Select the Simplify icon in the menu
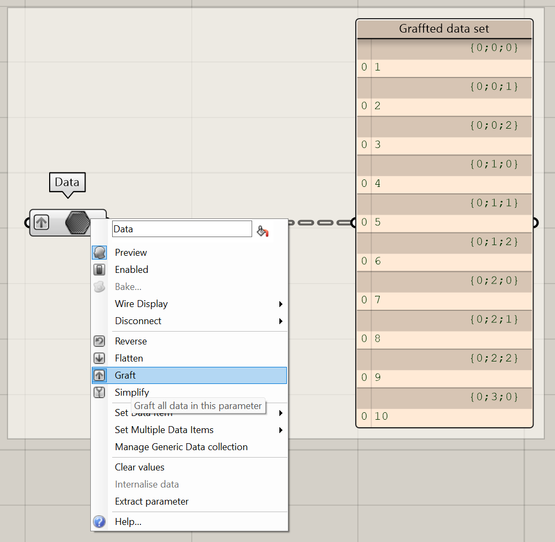This screenshot has width=555, height=542. pyautogui.click(x=99, y=392)
